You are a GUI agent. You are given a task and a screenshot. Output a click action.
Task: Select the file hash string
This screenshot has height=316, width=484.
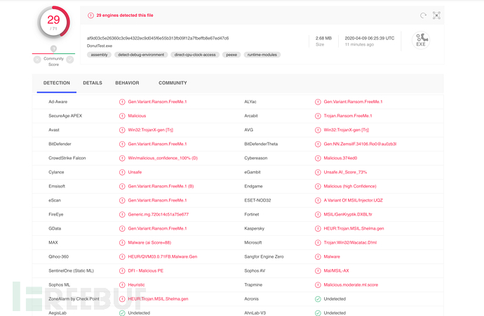[x=158, y=39]
